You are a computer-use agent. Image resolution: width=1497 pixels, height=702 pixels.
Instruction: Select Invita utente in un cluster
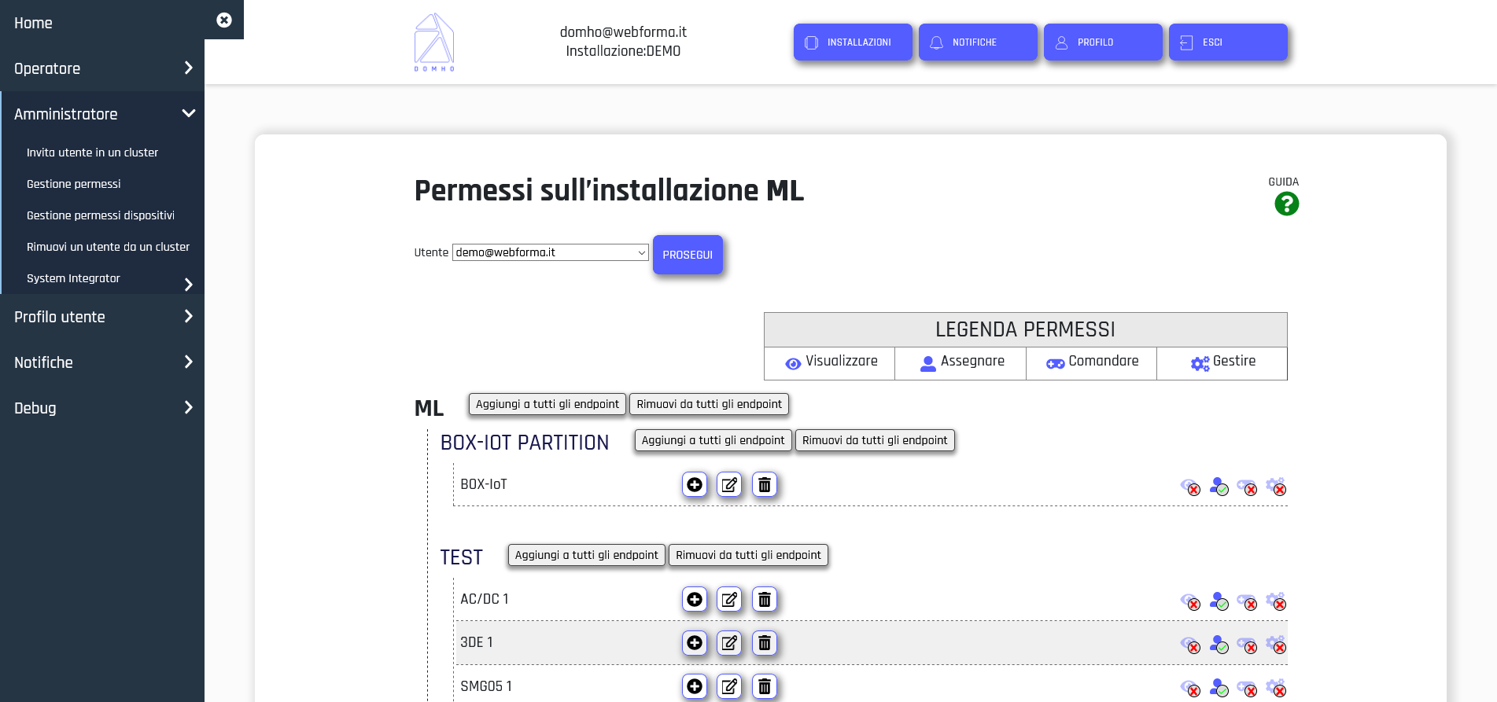[92, 153]
